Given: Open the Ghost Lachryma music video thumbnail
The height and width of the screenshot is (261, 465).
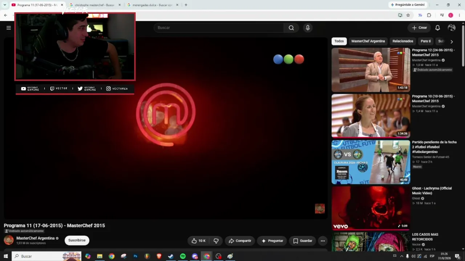Looking at the screenshot, I should click(x=371, y=208).
